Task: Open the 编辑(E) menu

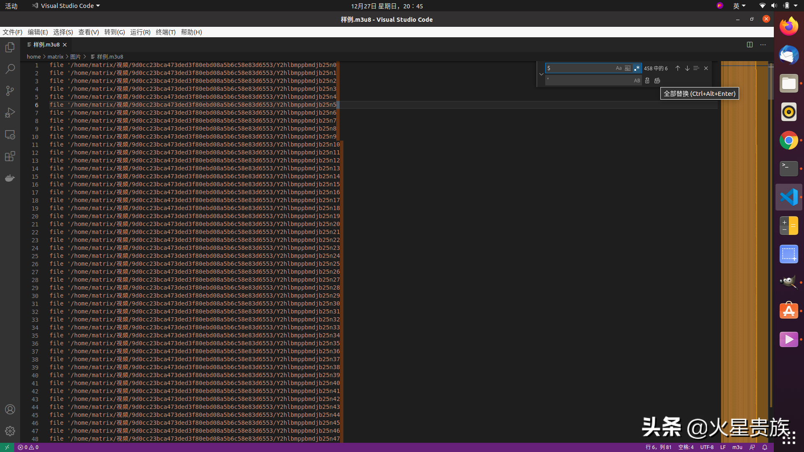Action: pos(38,32)
